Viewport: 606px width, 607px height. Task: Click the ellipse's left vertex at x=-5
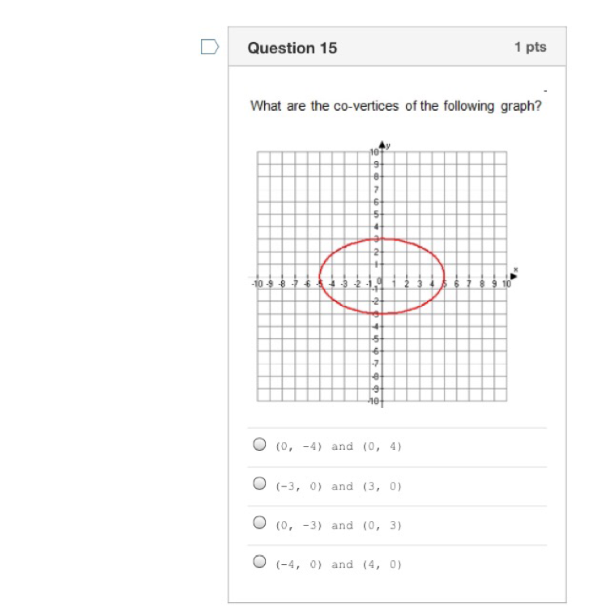(x=320, y=277)
